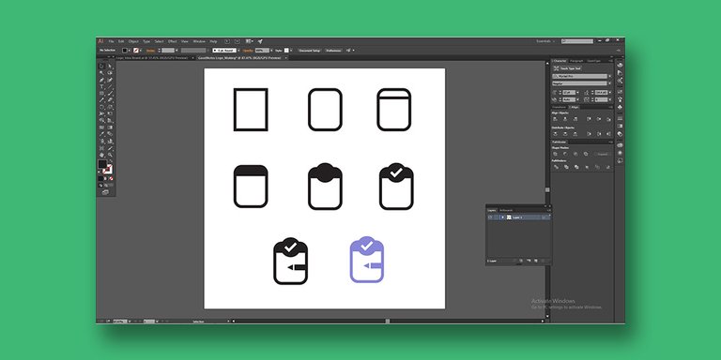Screen dimensions: 721x360
Task: Set paint mode to Gradient in toolbox
Action: [x=106, y=178]
